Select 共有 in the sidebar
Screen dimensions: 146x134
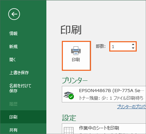13,130
